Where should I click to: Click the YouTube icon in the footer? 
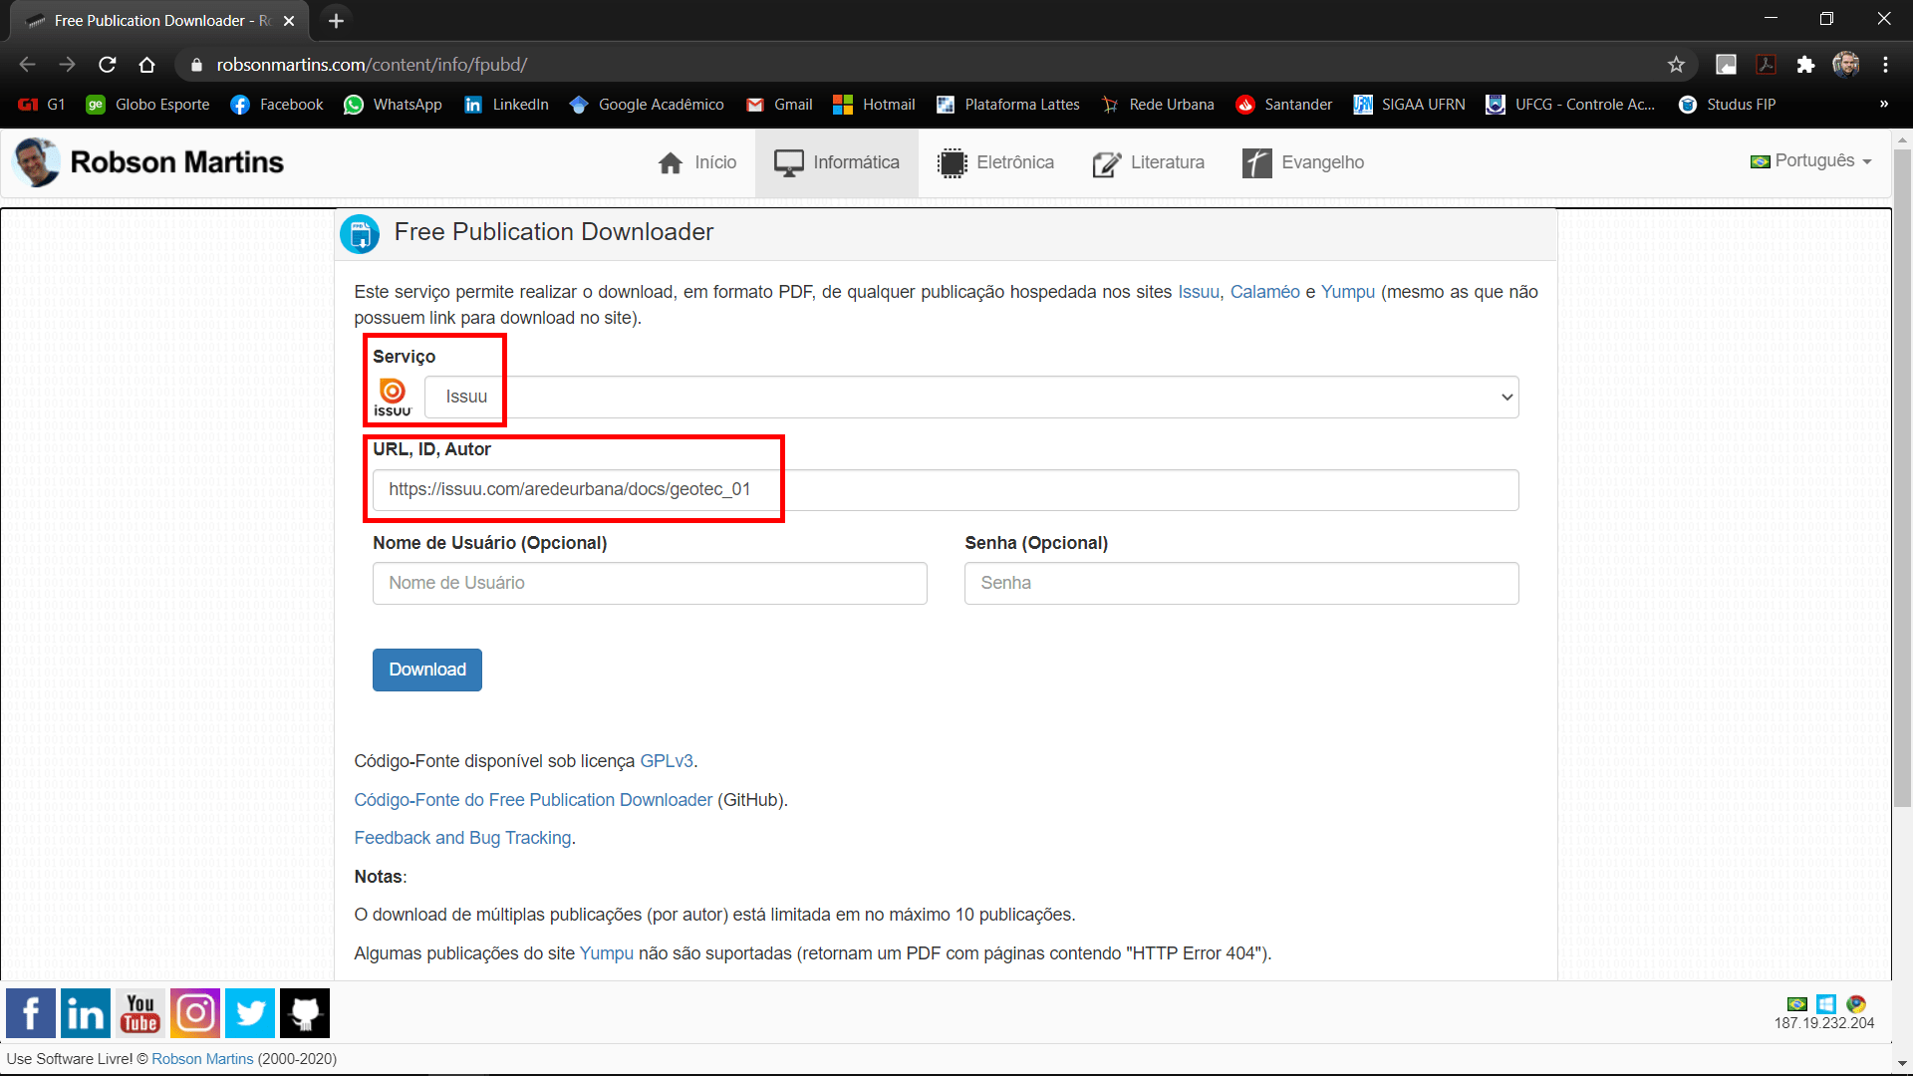(139, 1012)
